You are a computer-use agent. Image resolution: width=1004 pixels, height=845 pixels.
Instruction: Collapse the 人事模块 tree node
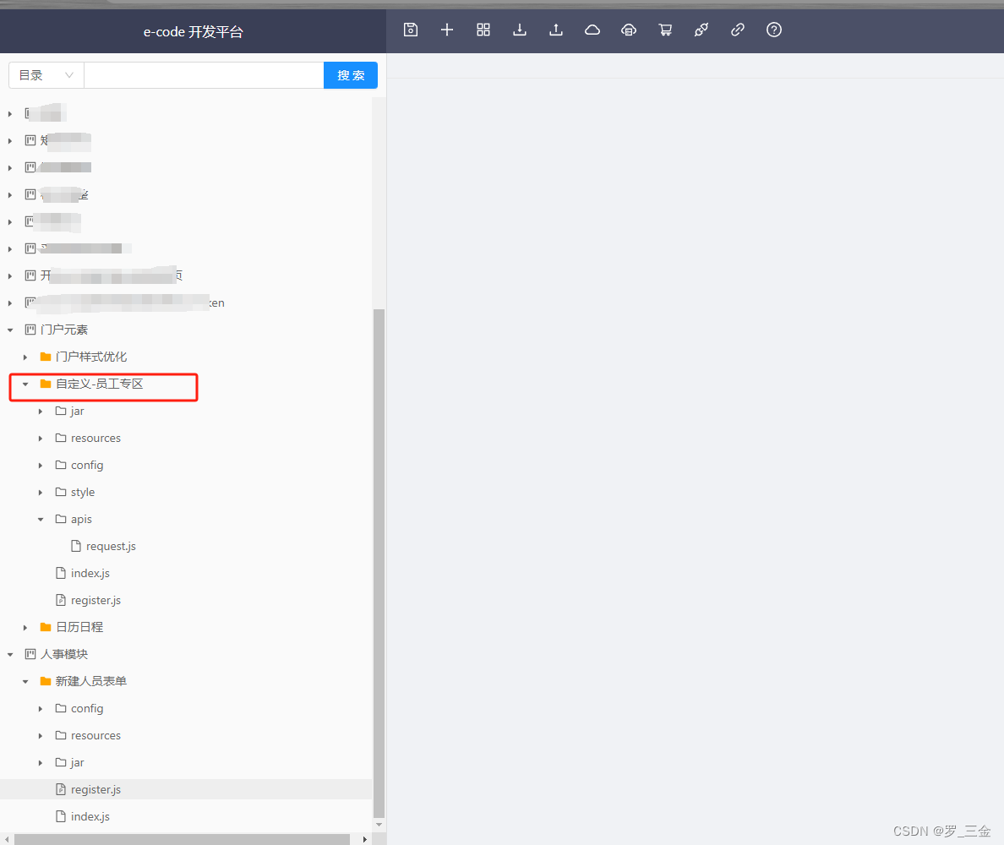[10, 654]
